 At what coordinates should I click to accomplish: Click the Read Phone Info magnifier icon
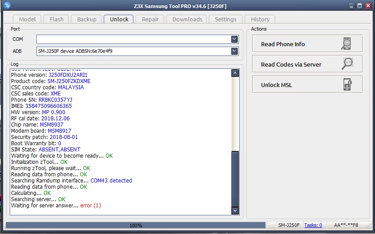[x=346, y=44]
